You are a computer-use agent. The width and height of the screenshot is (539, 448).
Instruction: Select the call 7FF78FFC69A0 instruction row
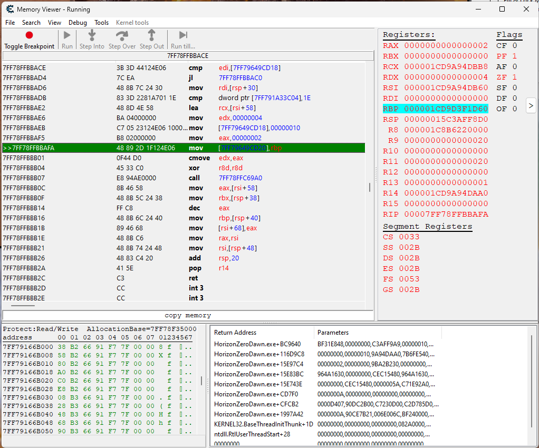[185, 178]
